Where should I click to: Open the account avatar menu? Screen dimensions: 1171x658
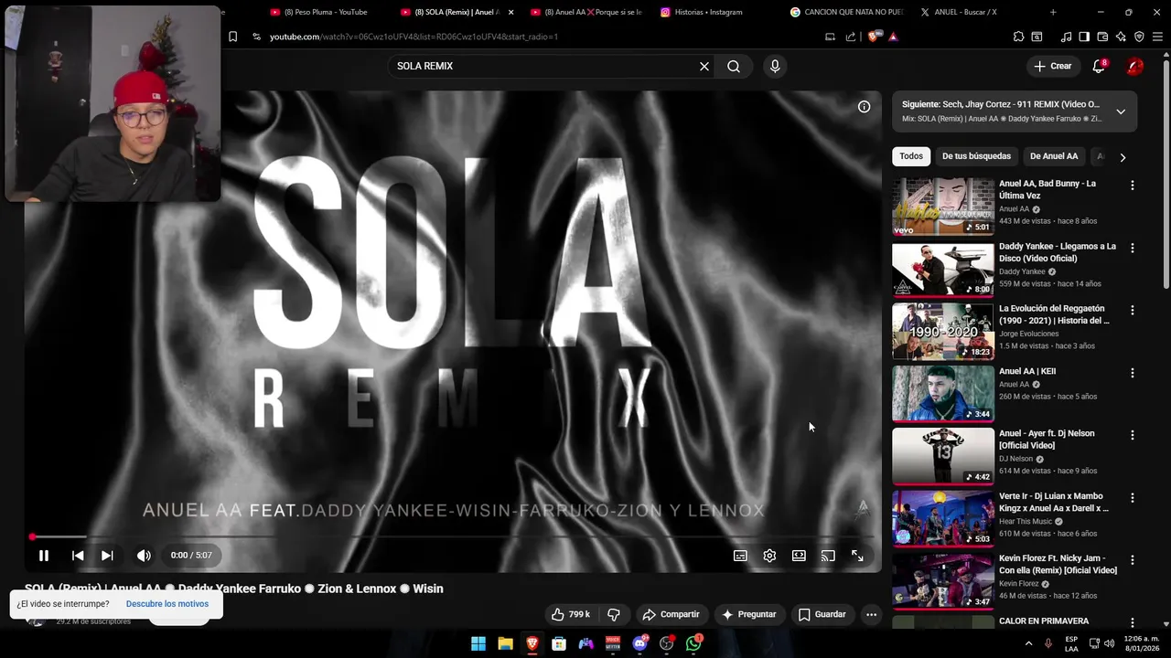[x=1134, y=66]
